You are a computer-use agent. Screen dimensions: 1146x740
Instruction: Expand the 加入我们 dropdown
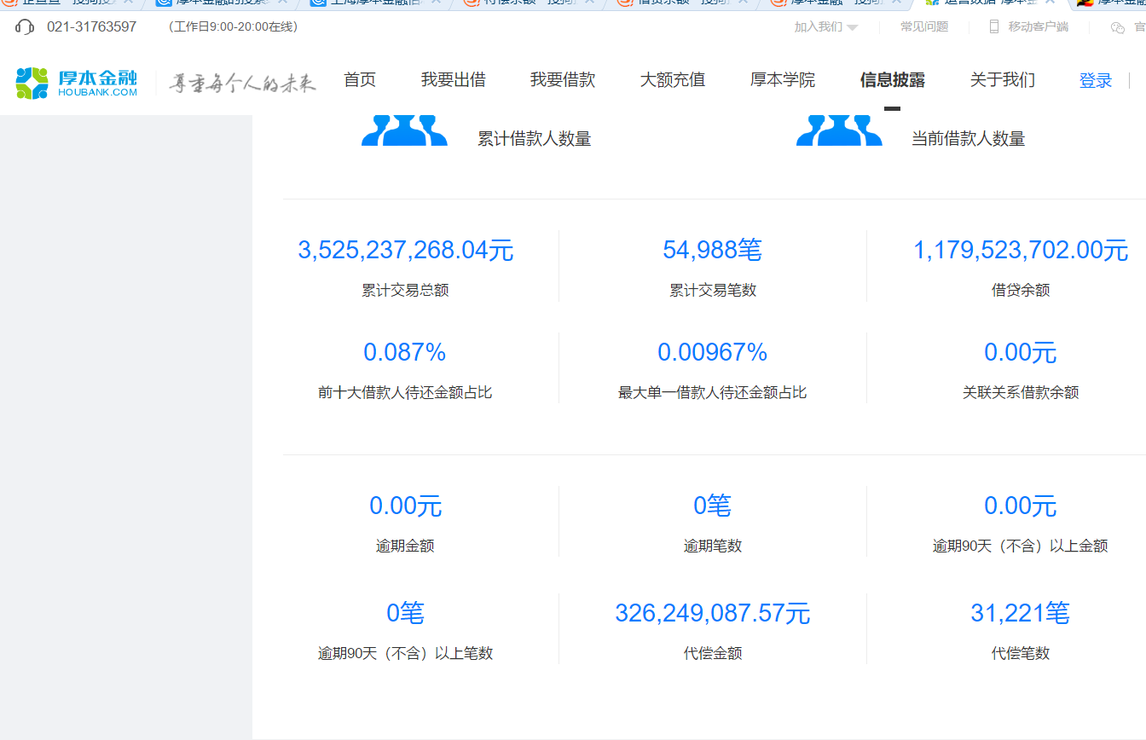click(819, 26)
